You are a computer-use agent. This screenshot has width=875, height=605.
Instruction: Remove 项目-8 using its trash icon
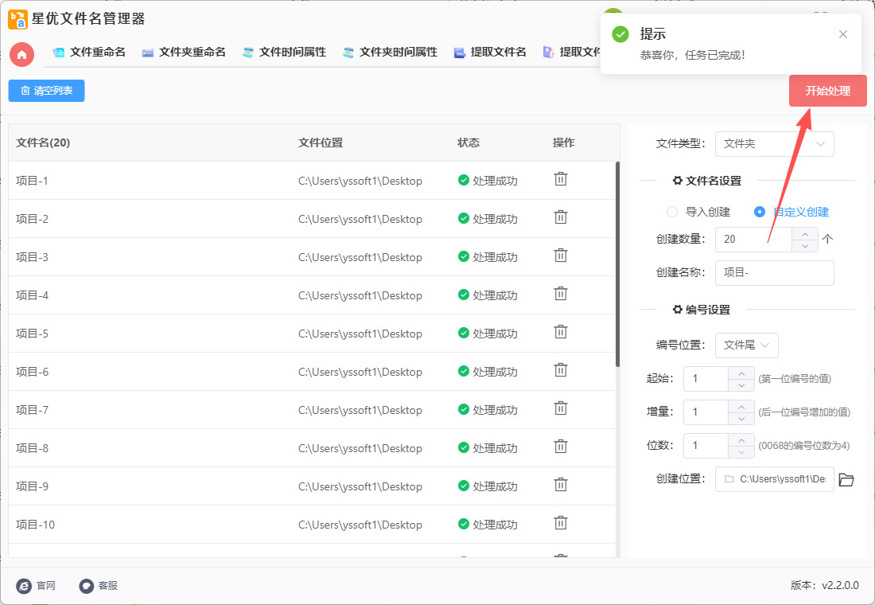point(561,447)
